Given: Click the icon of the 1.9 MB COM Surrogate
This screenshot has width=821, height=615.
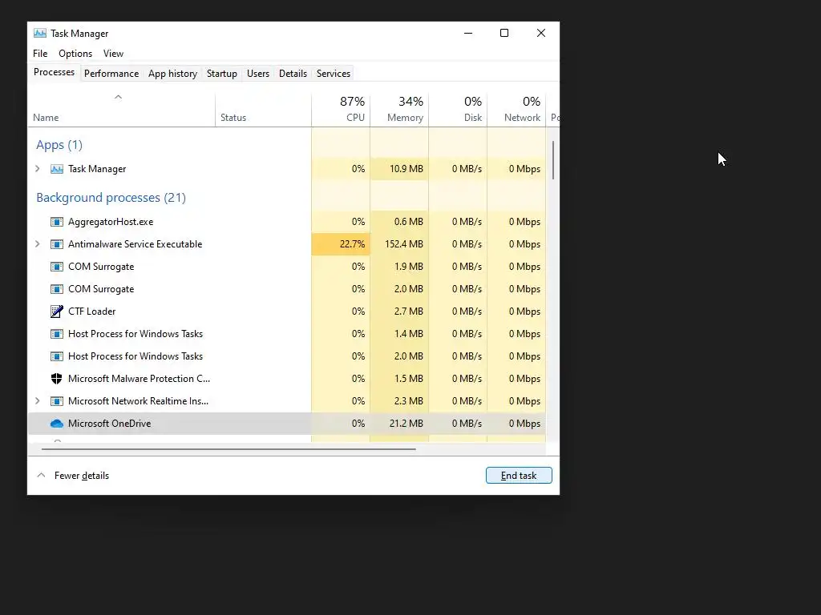Looking at the screenshot, I should point(57,267).
